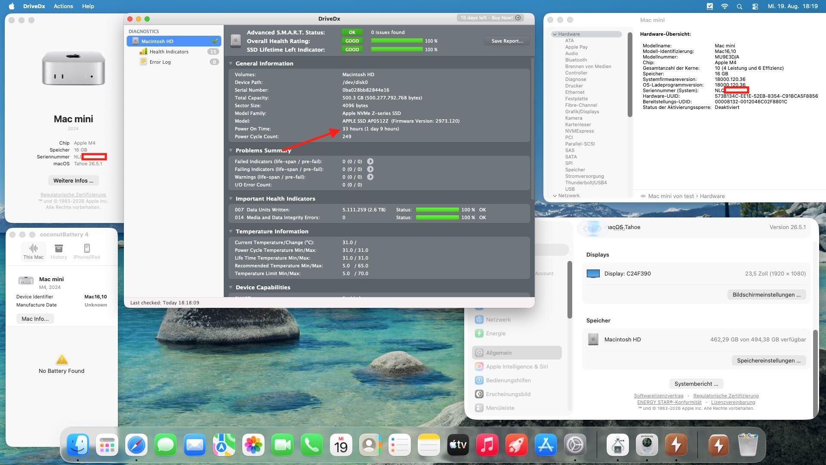Toggle the Netzwerk tree arrow in System Information
The width and height of the screenshot is (826, 465).
(x=555, y=195)
